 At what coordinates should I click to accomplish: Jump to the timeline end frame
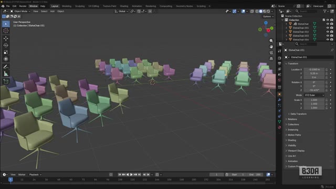(139, 175)
